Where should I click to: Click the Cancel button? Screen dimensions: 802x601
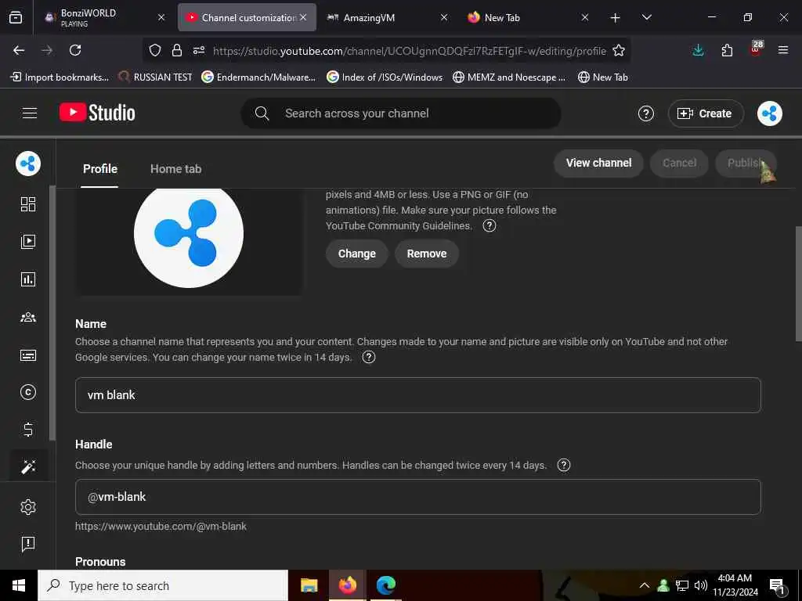pyautogui.click(x=679, y=163)
